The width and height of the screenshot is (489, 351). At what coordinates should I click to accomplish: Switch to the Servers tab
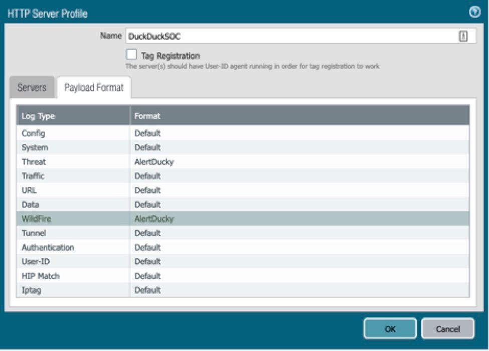tap(32, 87)
